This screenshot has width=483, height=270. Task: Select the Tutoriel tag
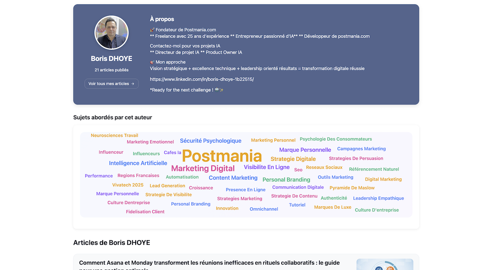297,205
